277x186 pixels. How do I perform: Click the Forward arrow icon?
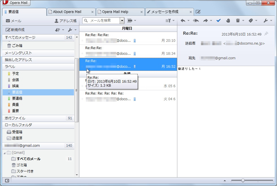click(x=206, y=21)
